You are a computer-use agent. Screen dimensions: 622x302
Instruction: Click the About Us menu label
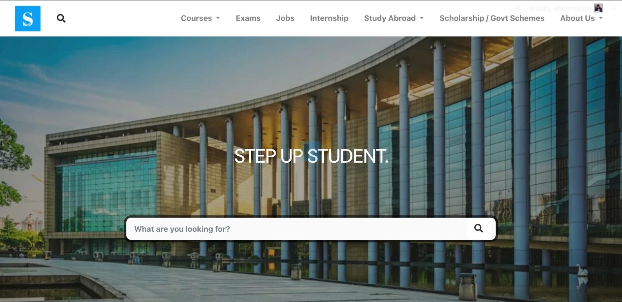click(x=577, y=18)
